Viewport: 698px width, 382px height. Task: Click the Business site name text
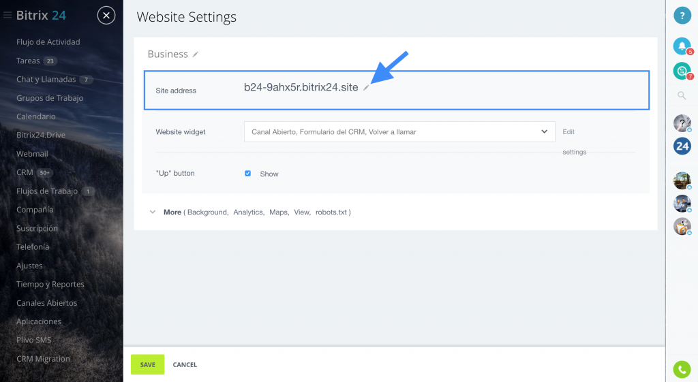pos(168,54)
